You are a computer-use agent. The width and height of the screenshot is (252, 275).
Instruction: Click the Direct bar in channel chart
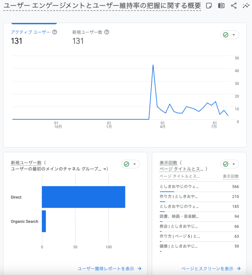(83, 197)
